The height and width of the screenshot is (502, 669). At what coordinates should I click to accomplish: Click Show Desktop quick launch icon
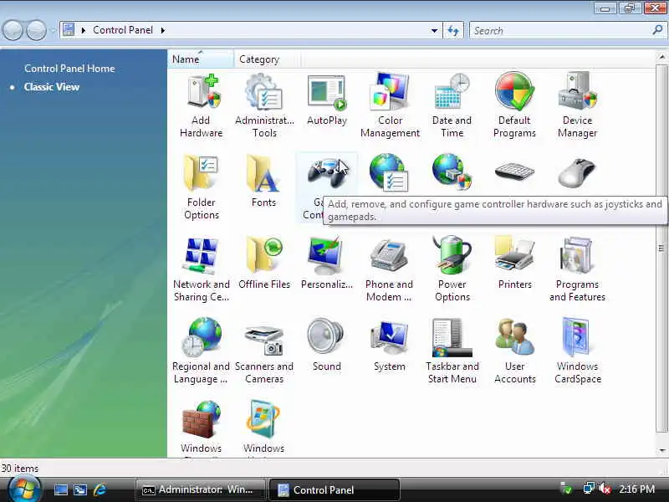pyautogui.click(x=60, y=489)
